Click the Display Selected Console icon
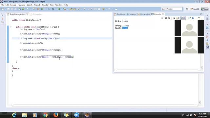This screenshot has height=118, width=210. coord(193,18)
